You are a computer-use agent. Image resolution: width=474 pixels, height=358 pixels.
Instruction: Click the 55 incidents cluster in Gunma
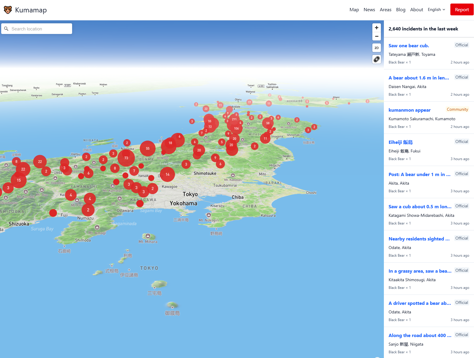click(147, 149)
